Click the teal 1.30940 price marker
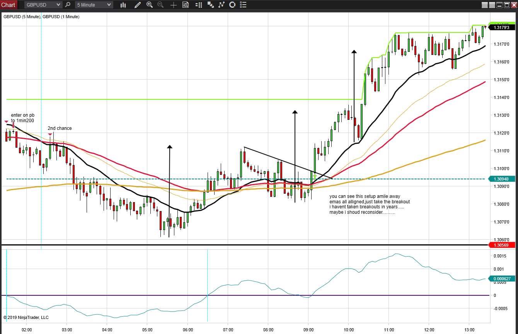The image size is (518, 334). tap(502, 179)
